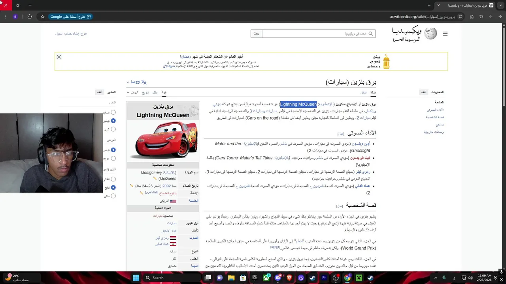Select the small text size radio button
Viewport: 506px width, 284px height.
pyautogui.click(x=113, y=112)
